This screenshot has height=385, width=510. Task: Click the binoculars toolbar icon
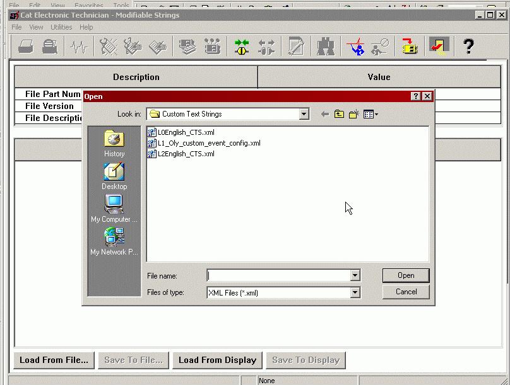tap(326, 47)
